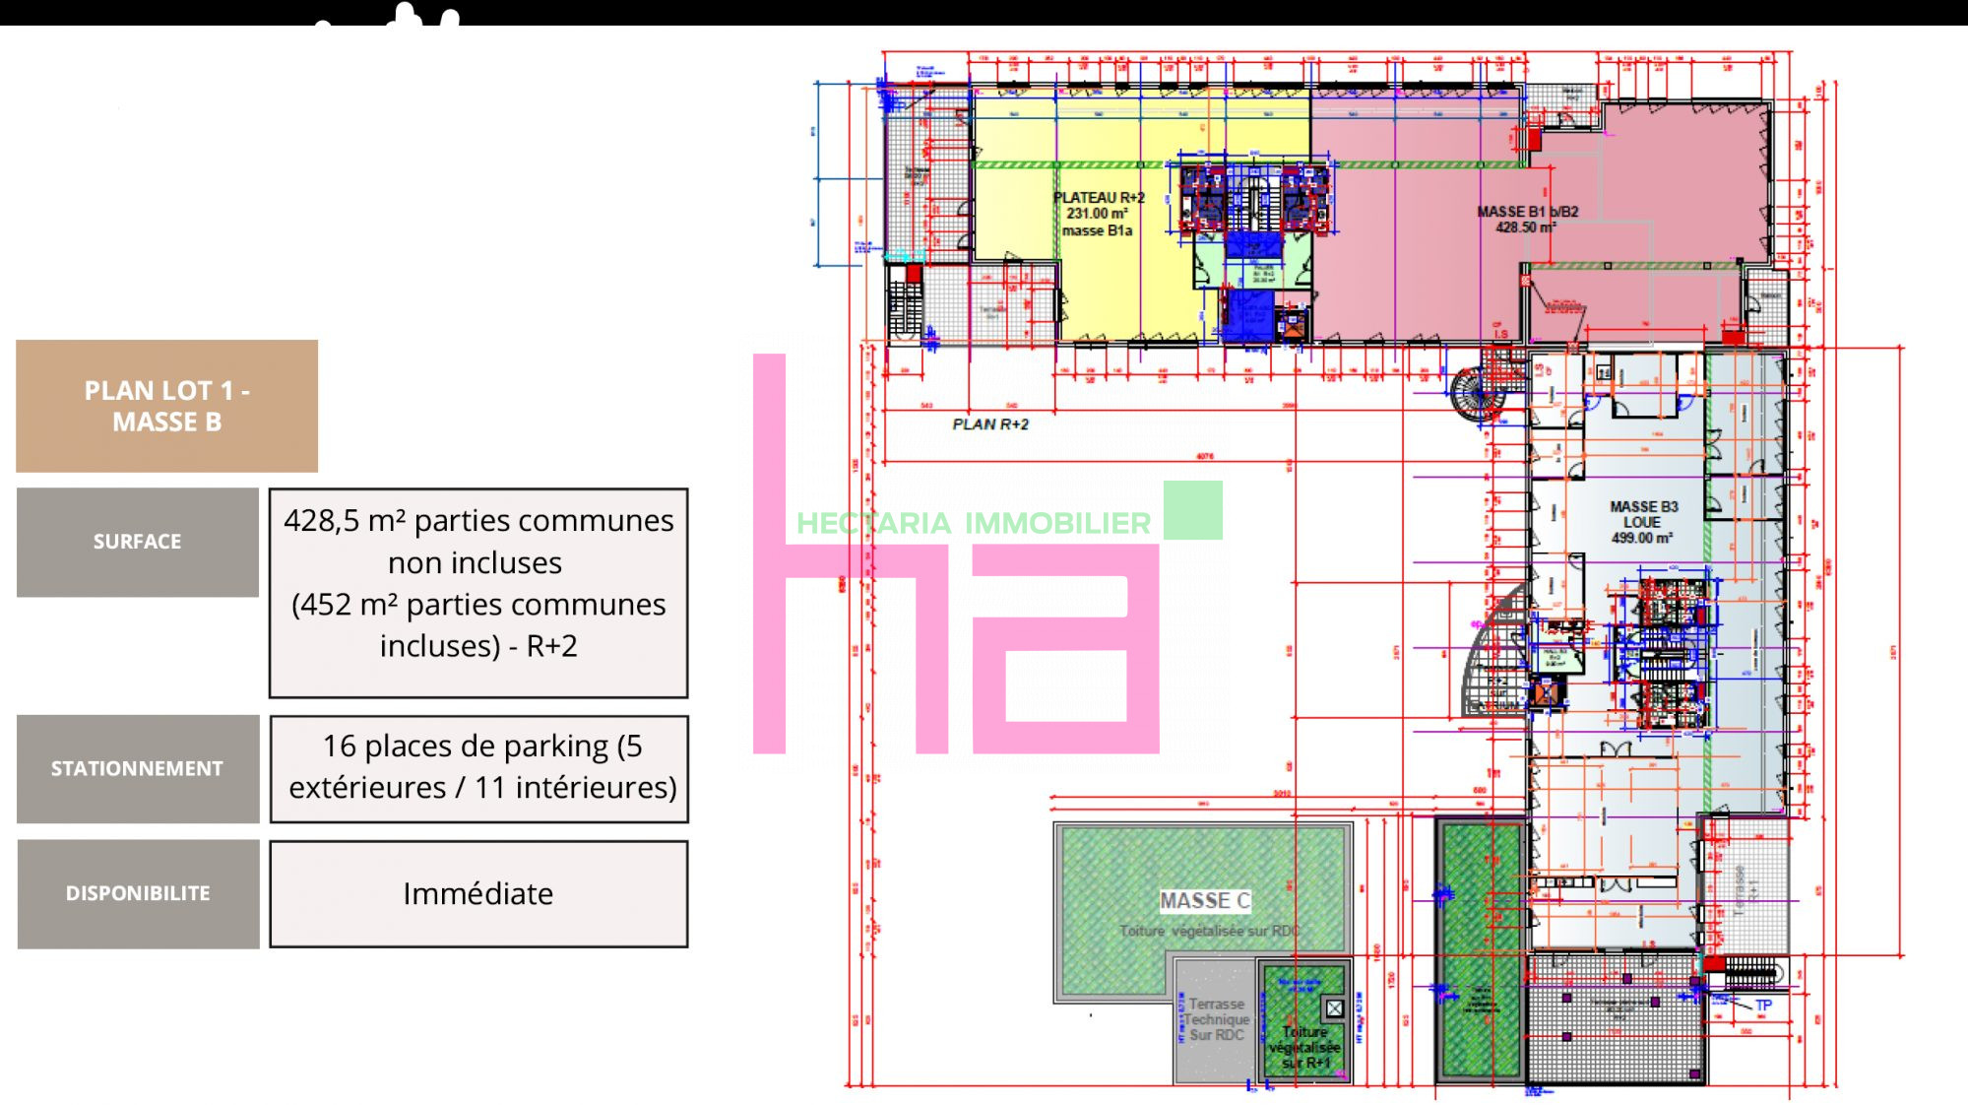
Task: Click the Terrasse Technique Sur RDC label
Action: (x=1217, y=1019)
